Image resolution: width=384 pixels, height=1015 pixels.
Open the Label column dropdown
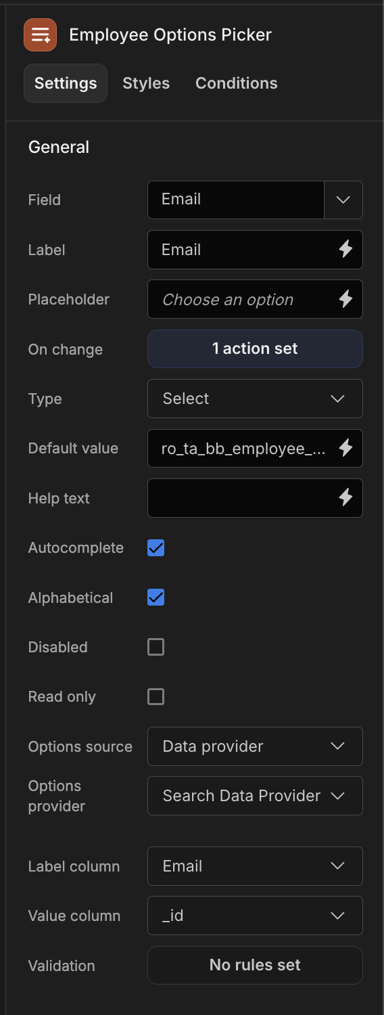(x=255, y=866)
